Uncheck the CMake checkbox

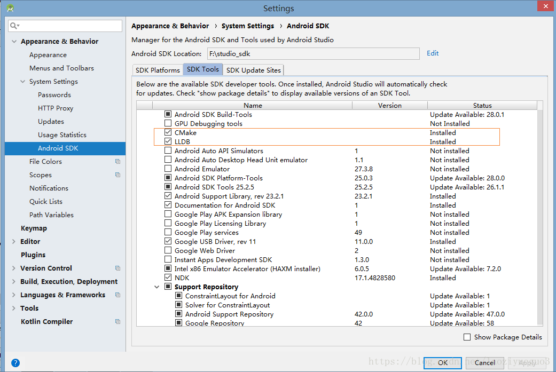click(168, 132)
